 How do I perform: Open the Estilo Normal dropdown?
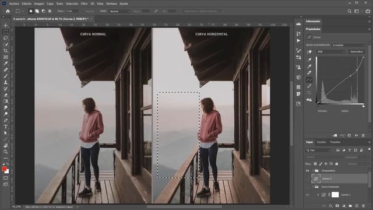tap(119, 11)
